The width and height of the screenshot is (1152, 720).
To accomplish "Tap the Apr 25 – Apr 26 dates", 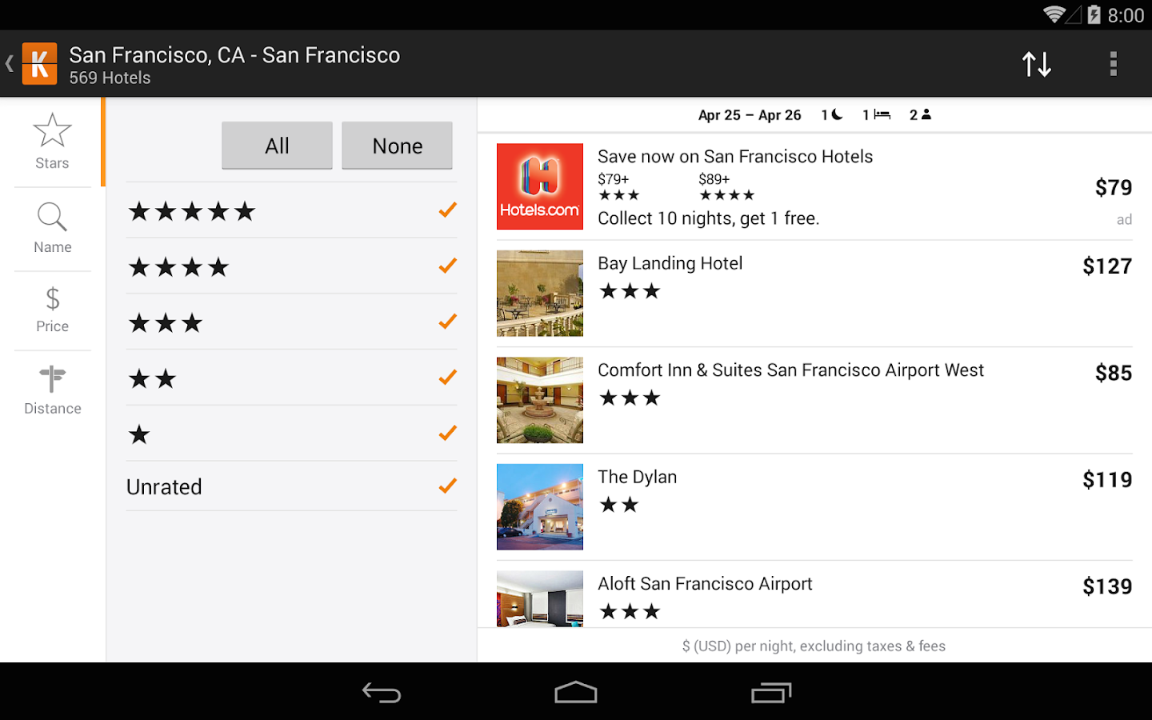I will (750, 115).
